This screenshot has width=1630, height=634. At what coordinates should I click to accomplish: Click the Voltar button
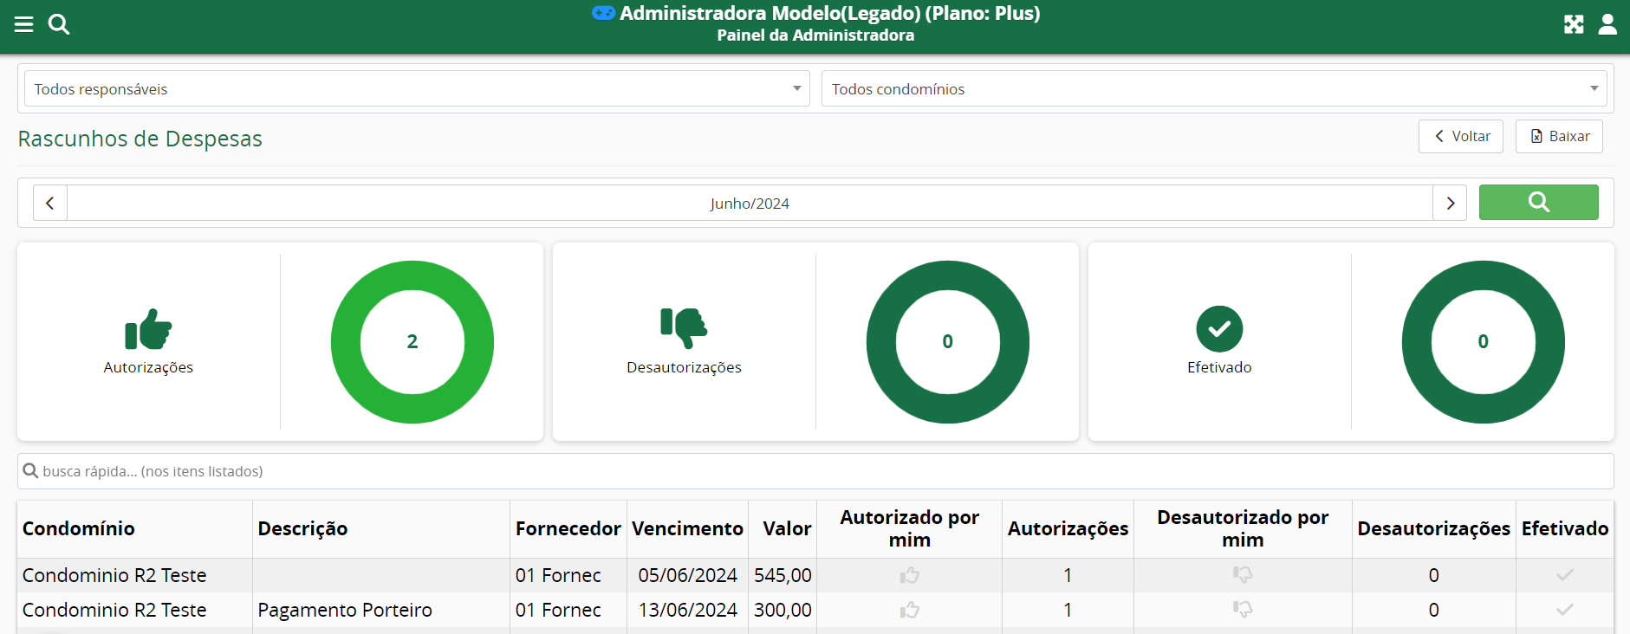pos(1461,136)
